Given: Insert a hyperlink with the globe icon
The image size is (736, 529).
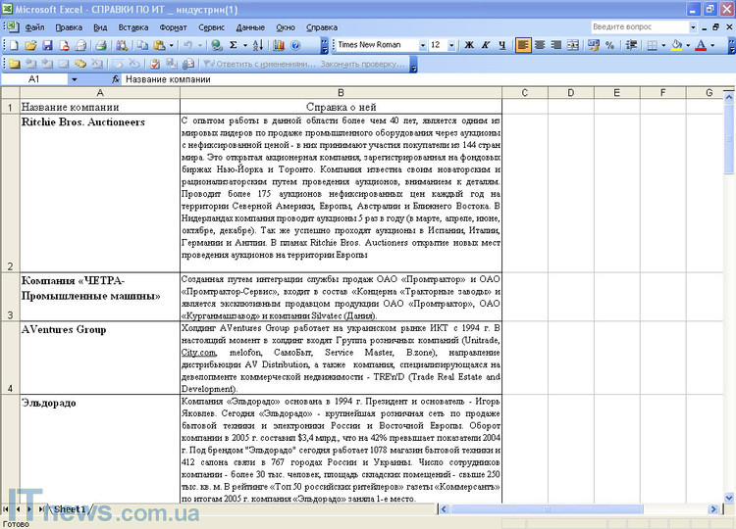Looking at the screenshot, I should click(217, 45).
